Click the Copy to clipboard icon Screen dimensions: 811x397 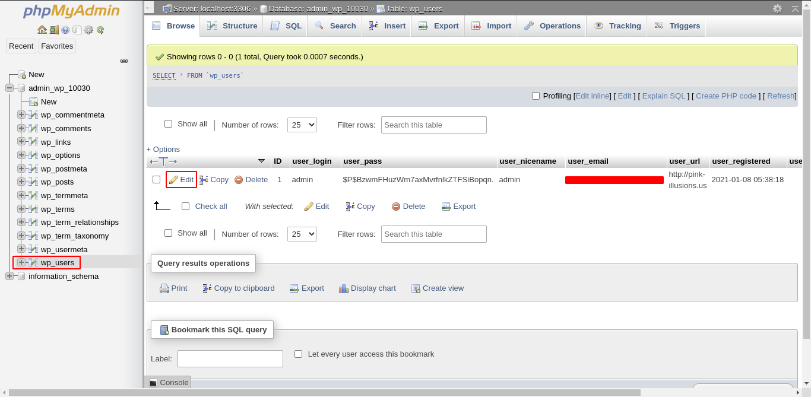(207, 288)
